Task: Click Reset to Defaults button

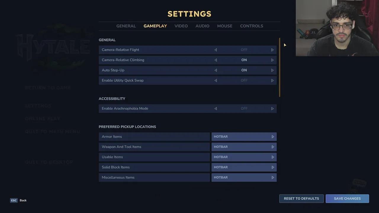Action: pos(301,199)
